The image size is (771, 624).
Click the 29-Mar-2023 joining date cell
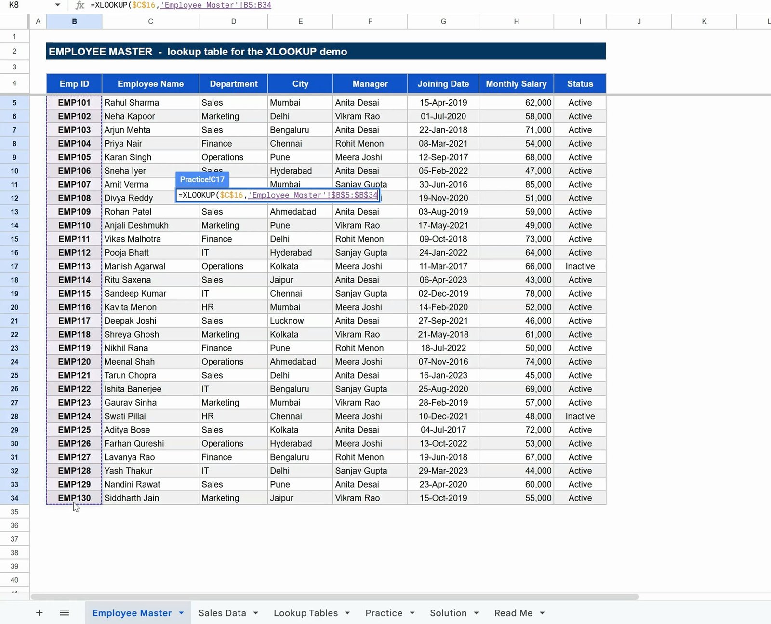coord(443,471)
